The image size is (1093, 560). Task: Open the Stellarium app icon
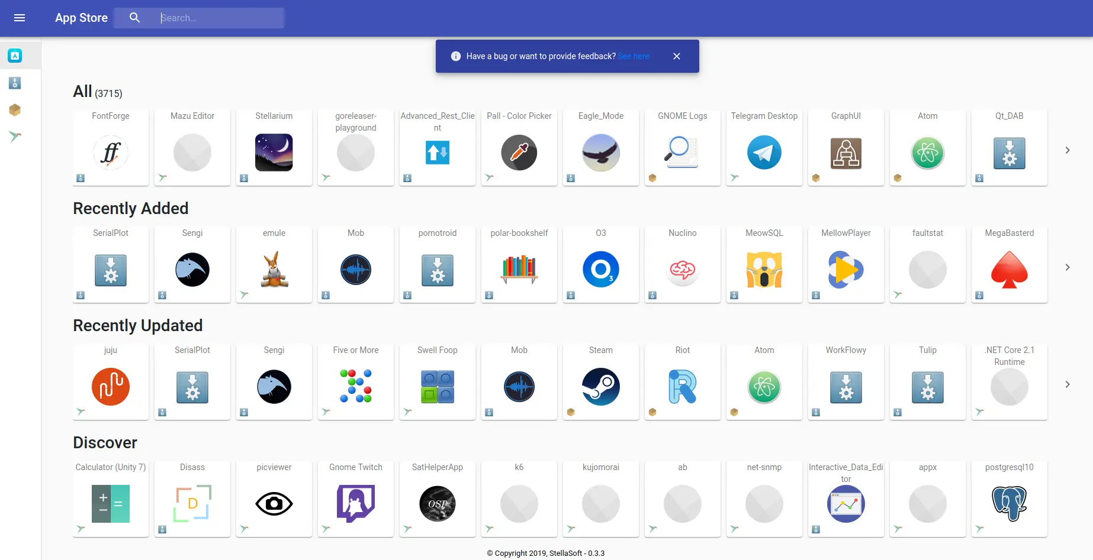pyautogui.click(x=274, y=153)
